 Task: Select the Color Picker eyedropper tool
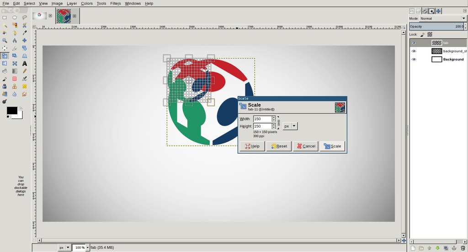point(25,33)
